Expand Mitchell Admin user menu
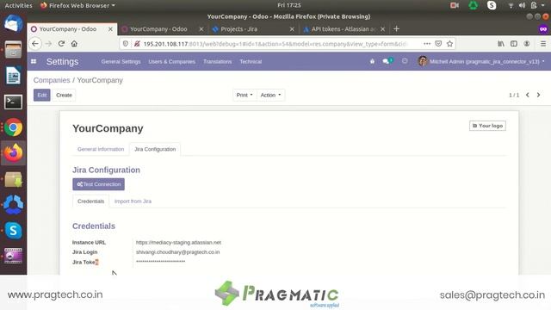This screenshot has height=310, width=551. click(x=481, y=61)
